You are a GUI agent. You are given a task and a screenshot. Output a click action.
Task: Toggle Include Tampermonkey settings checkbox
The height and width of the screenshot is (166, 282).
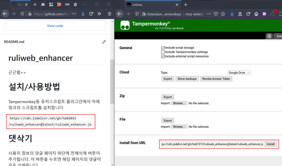(163, 52)
